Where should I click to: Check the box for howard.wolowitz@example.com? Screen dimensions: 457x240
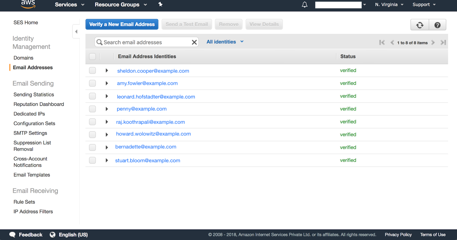92,134
